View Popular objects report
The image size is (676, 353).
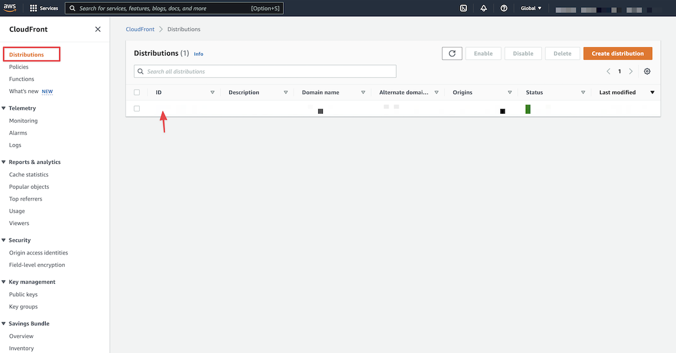click(29, 187)
